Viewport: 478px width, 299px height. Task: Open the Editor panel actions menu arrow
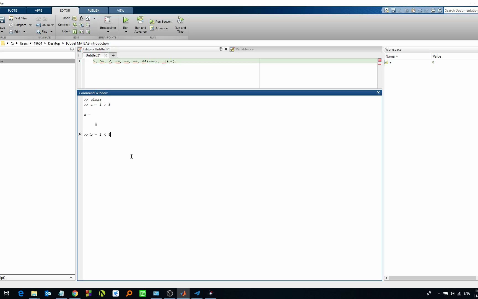point(220,49)
